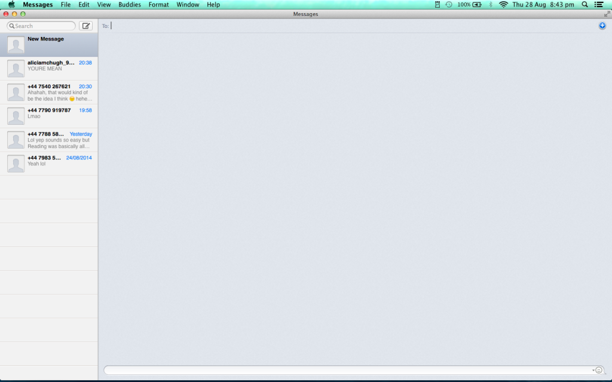Open the Time Machine menu bar icon
Viewport: 612px width, 382px height.
point(449,4)
